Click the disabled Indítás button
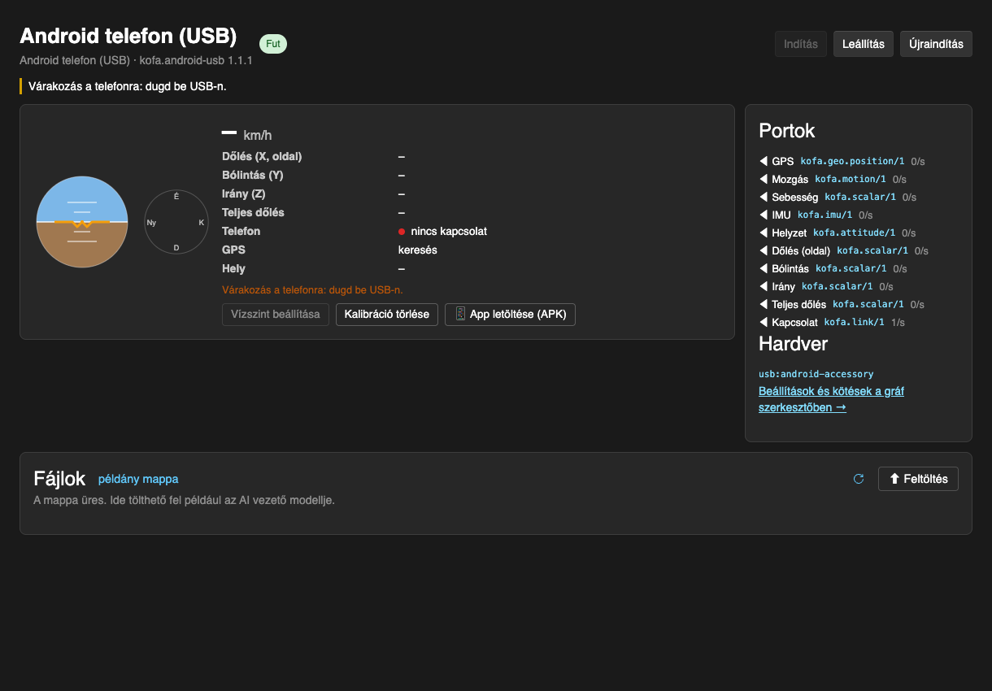The image size is (992, 691). pyautogui.click(x=801, y=44)
